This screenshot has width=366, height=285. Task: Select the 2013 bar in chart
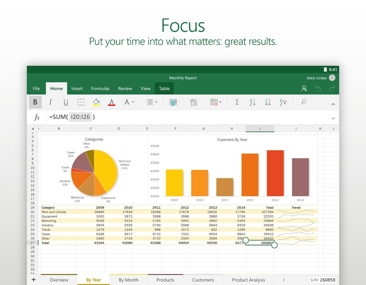275,173
